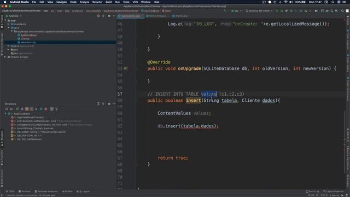
Task: Click collapse all icon in Structure panel
Action: point(103,104)
